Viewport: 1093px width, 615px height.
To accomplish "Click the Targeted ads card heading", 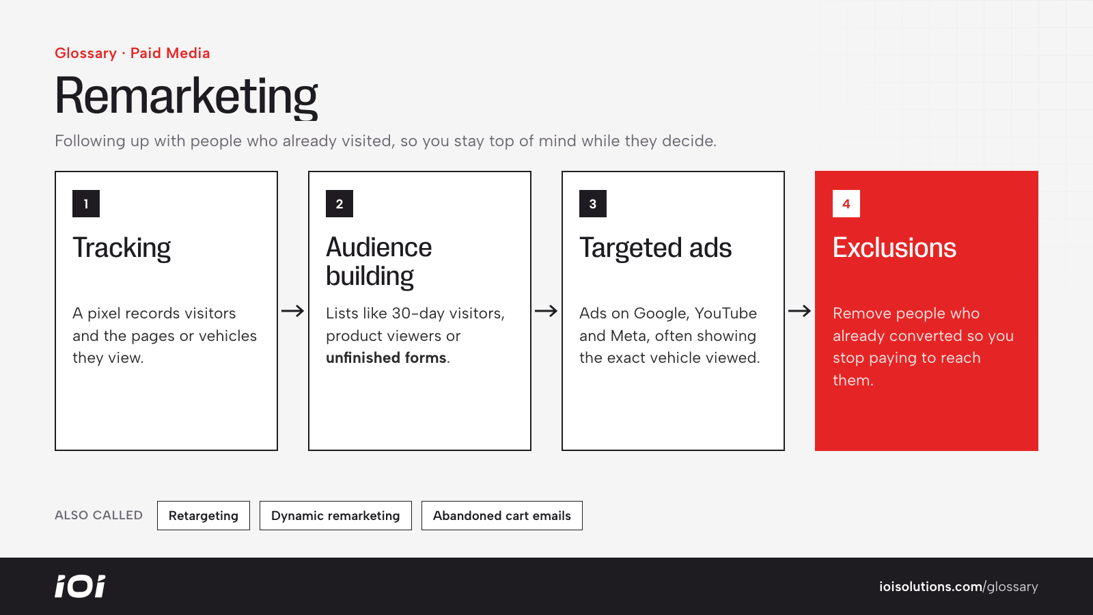I will point(656,248).
